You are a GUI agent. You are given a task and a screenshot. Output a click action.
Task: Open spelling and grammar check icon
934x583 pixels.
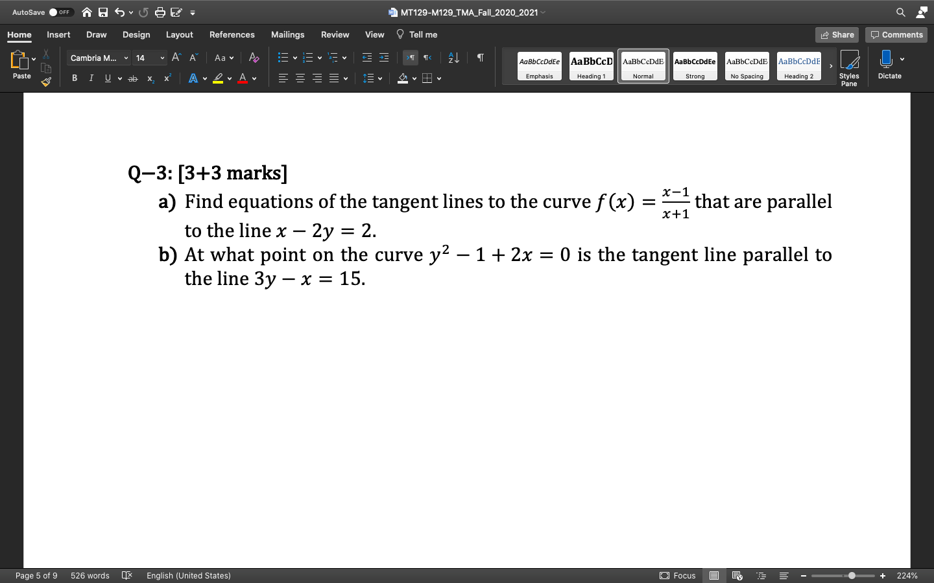pyautogui.click(x=127, y=575)
